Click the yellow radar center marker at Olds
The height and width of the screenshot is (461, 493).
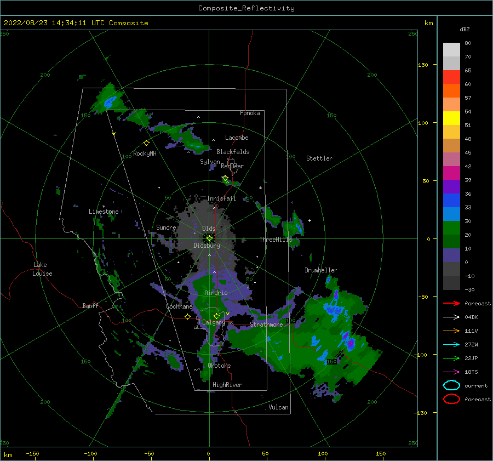(209, 238)
